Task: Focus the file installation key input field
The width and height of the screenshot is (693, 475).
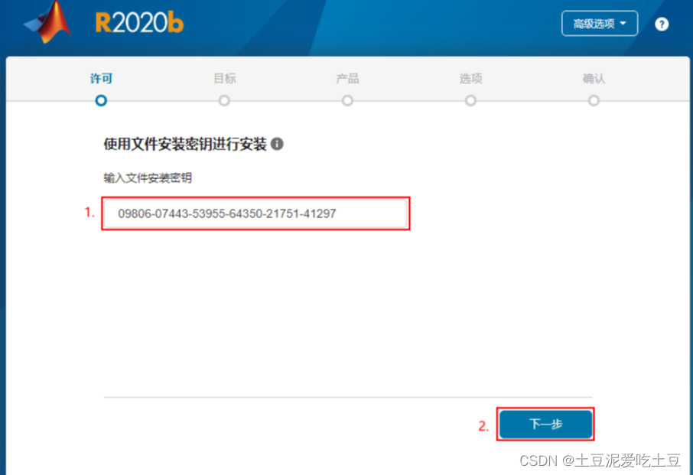Action: pos(255,213)
